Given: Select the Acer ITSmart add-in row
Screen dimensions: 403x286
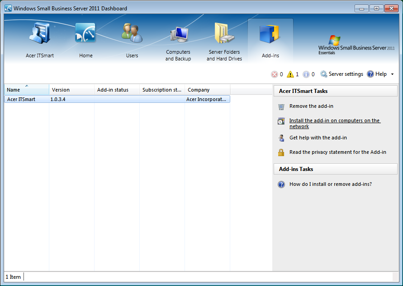Looking at the screenshot, I should (x=117, y=99).
